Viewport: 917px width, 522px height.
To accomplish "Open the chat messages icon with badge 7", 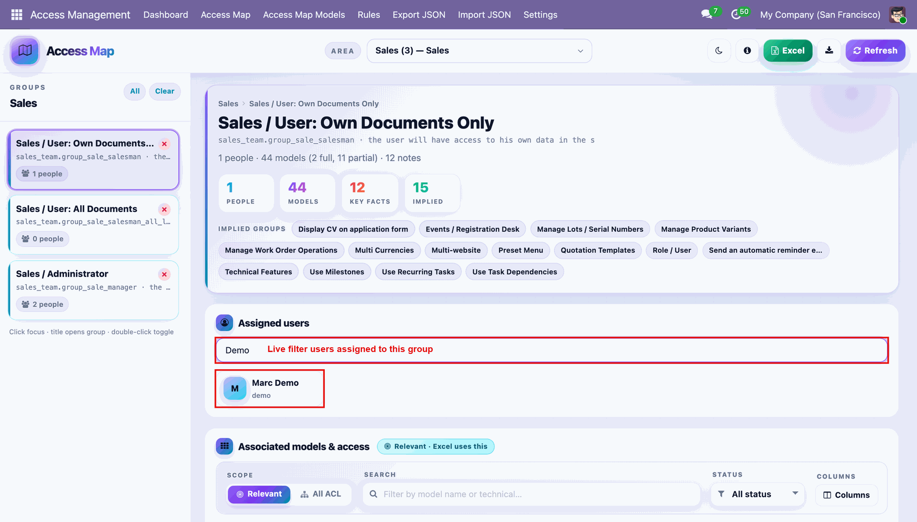I will tap(707, 14).
